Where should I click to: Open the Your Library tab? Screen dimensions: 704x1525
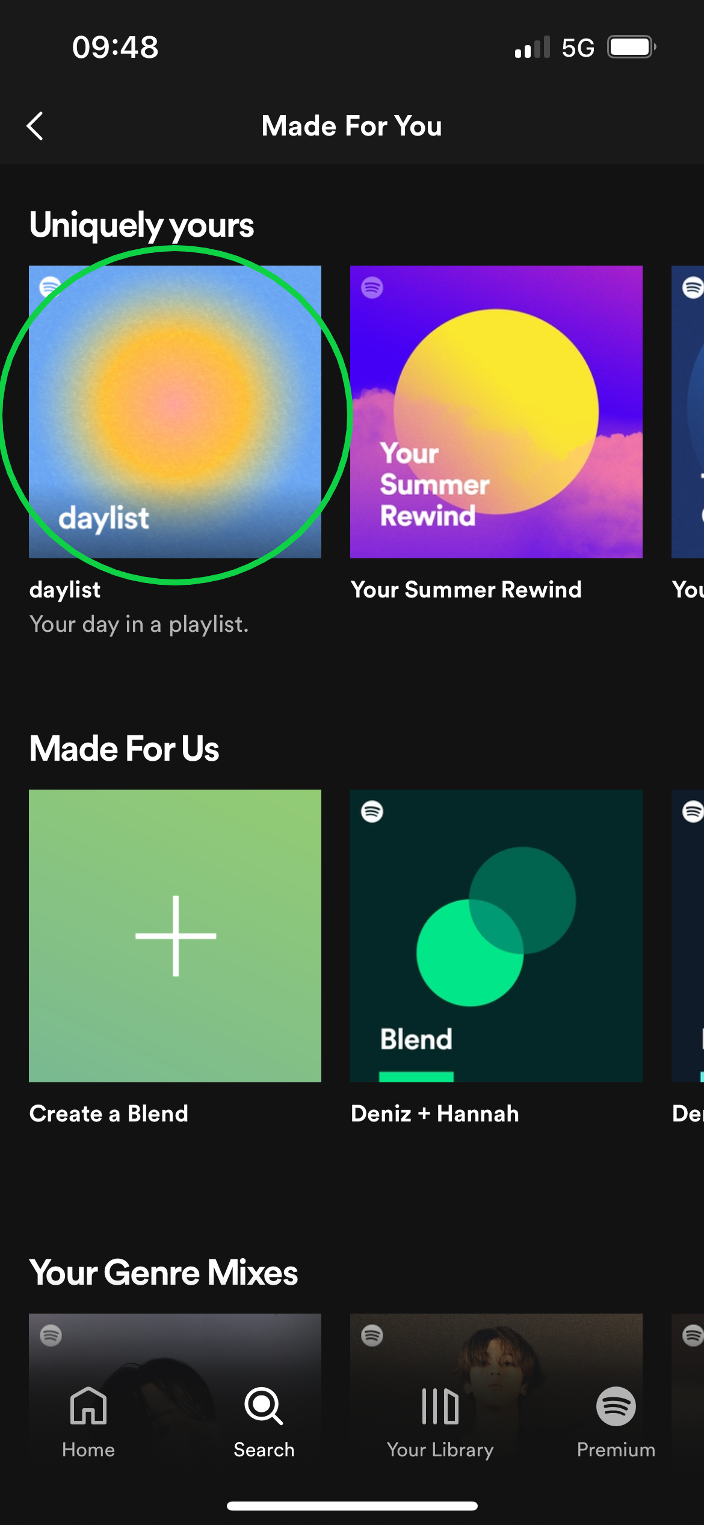440,1423
